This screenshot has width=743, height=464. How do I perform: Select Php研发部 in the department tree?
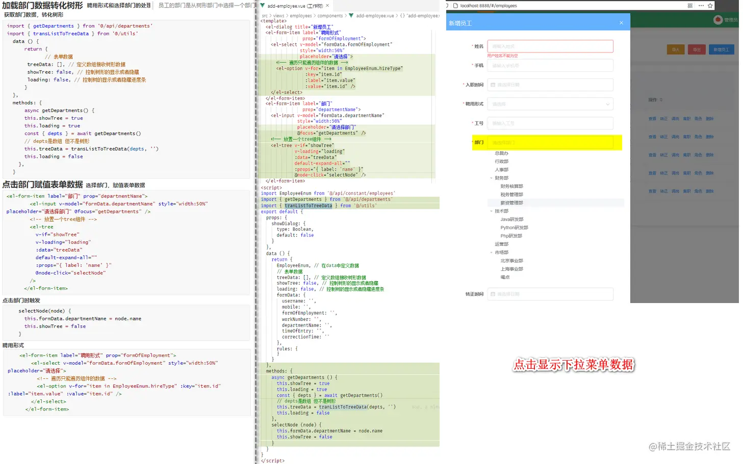[x=511, y=236]
